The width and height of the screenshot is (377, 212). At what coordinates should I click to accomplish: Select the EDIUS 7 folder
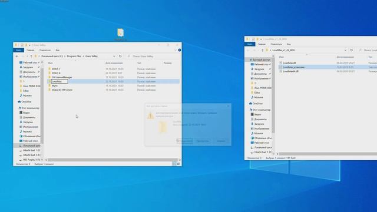56,69
